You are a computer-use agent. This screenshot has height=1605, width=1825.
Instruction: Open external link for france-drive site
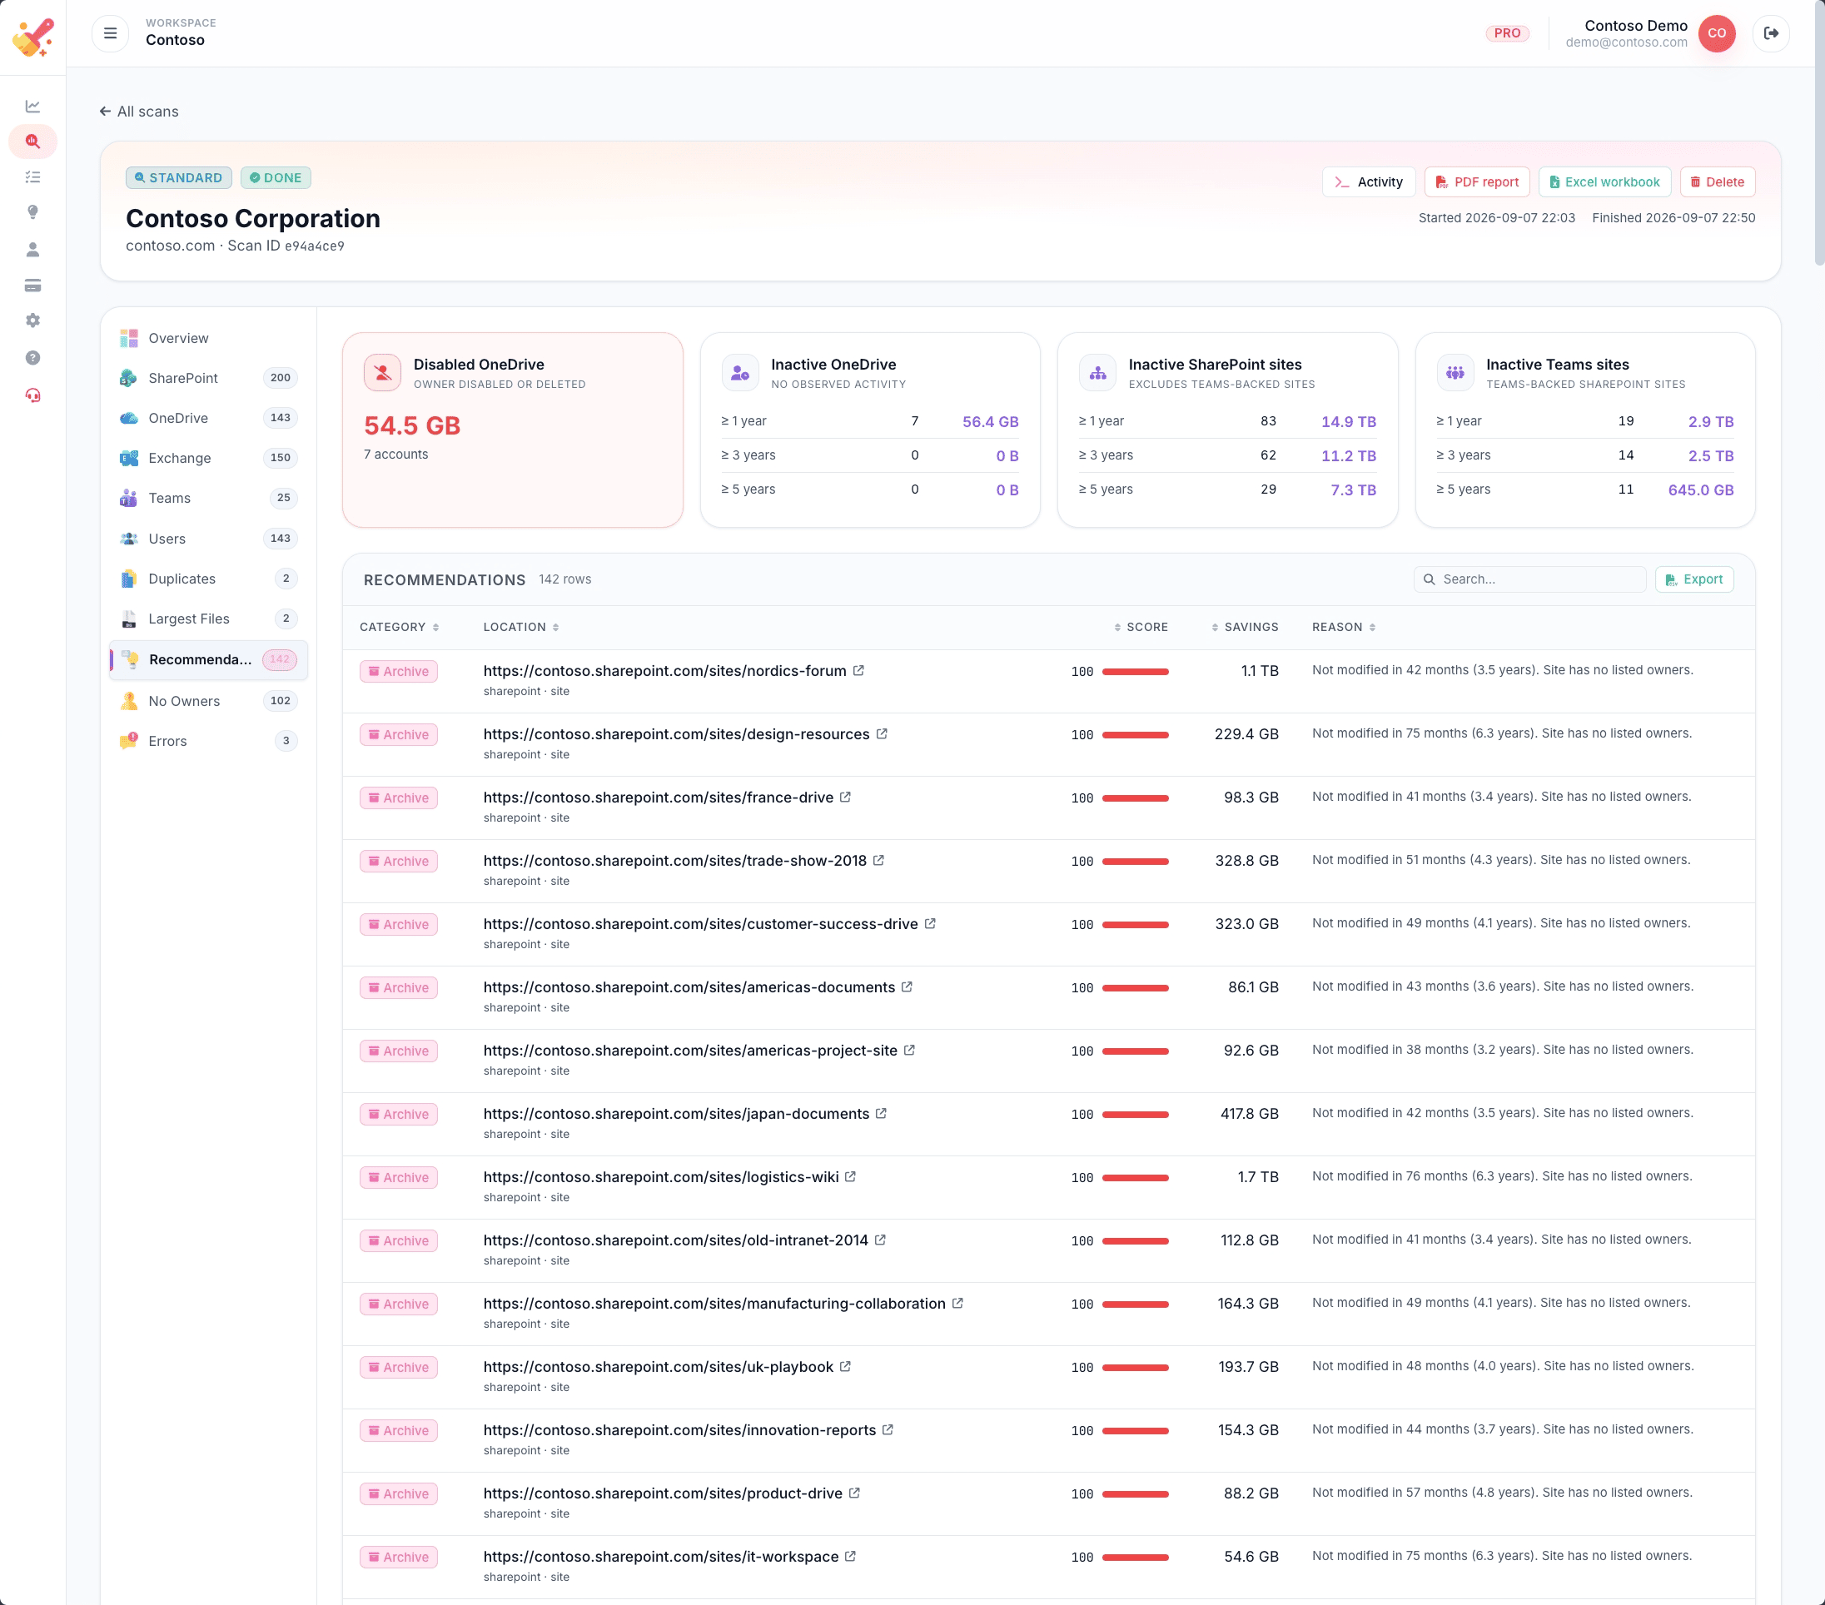pos(846,798)
